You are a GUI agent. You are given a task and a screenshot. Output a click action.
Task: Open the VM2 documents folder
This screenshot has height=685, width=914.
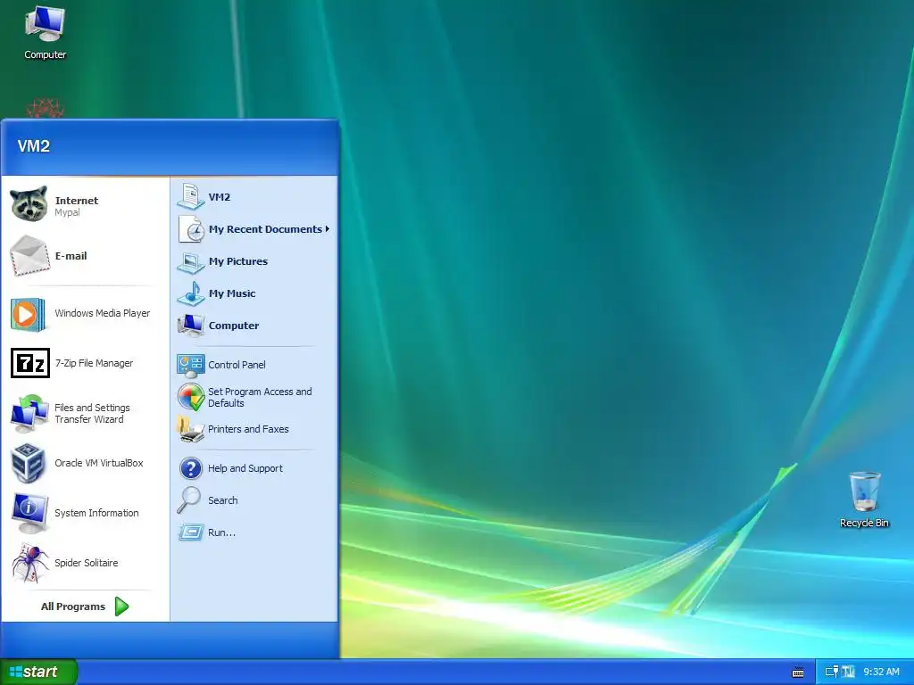coord(253,197)
